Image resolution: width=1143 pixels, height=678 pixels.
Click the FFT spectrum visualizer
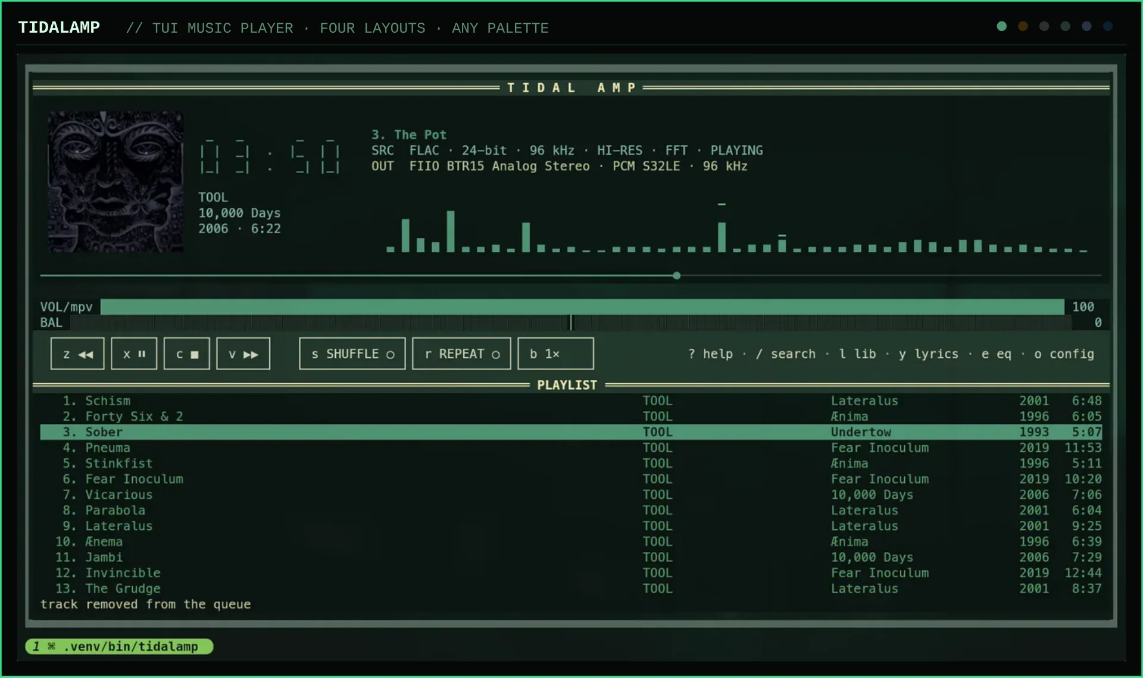737,229
